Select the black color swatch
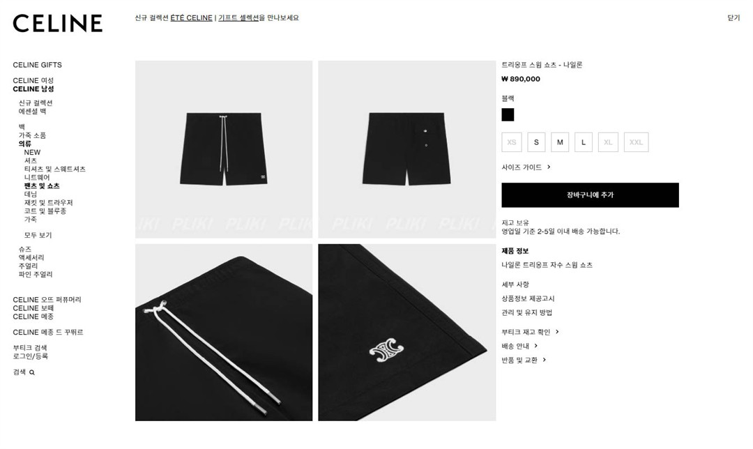The image size is (753, 449). click(x=508, y=115)
